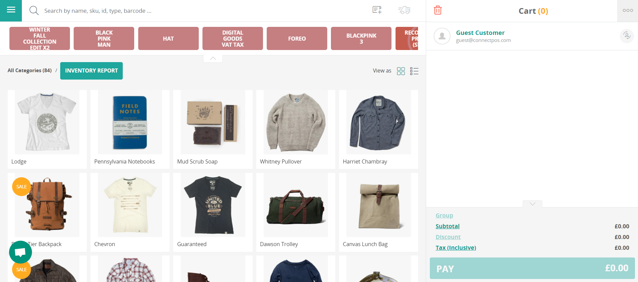Click the Cart (0) title
Viewport: 638px width, 282px height.
533,11
